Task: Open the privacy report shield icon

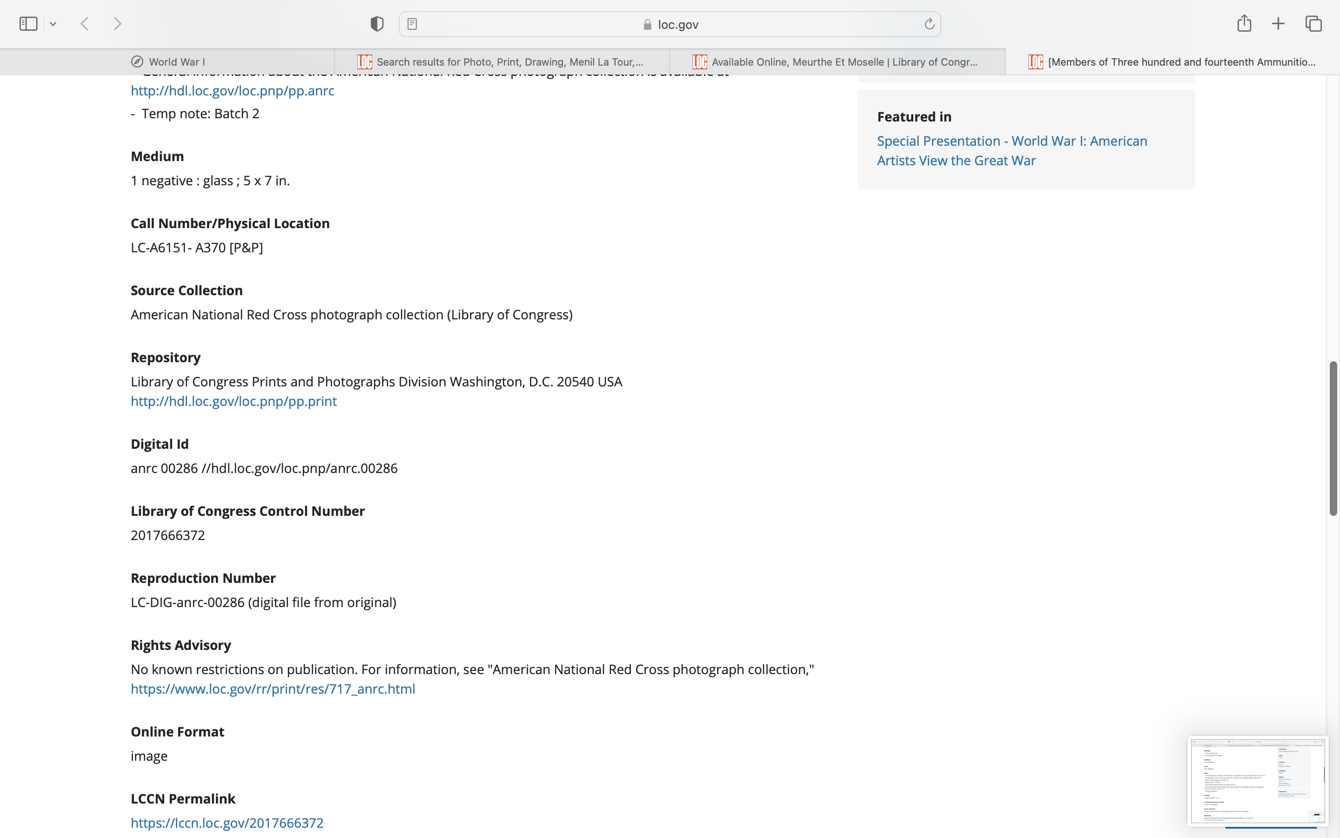Action: [x=377, y=24]
